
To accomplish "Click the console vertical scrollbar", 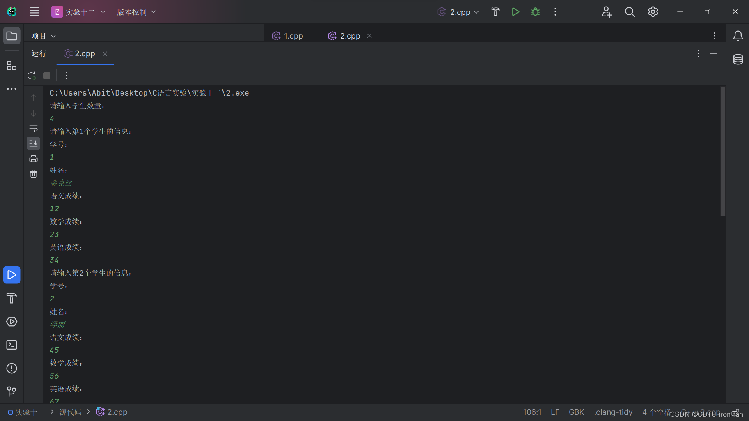I will pyautogui.click(x=722, y=151).
